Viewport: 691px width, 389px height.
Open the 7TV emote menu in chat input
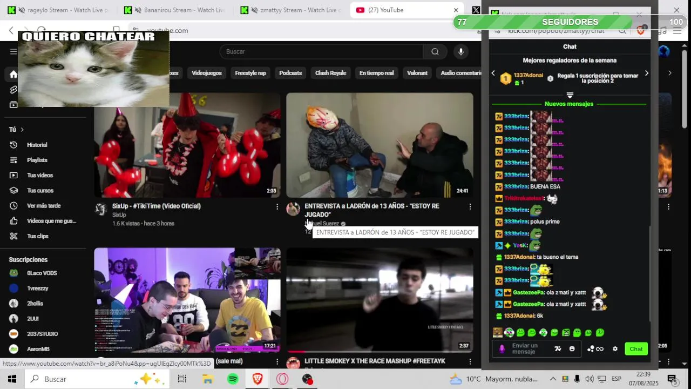point(558,349)
